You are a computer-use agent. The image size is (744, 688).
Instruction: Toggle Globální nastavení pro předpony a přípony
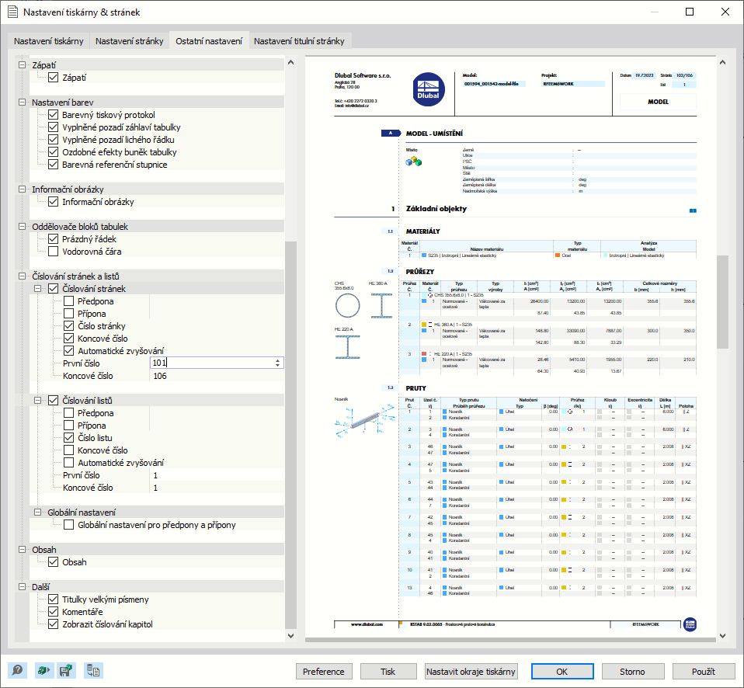click(x=69, y=525)
